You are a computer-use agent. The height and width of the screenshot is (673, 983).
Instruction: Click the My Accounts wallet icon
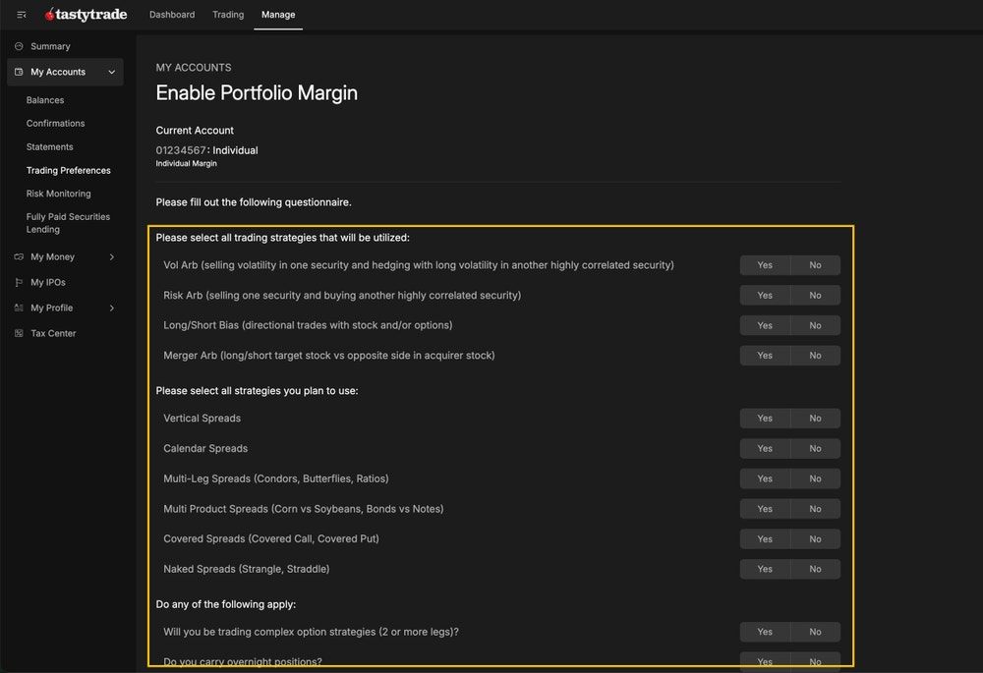pos(19,72)
